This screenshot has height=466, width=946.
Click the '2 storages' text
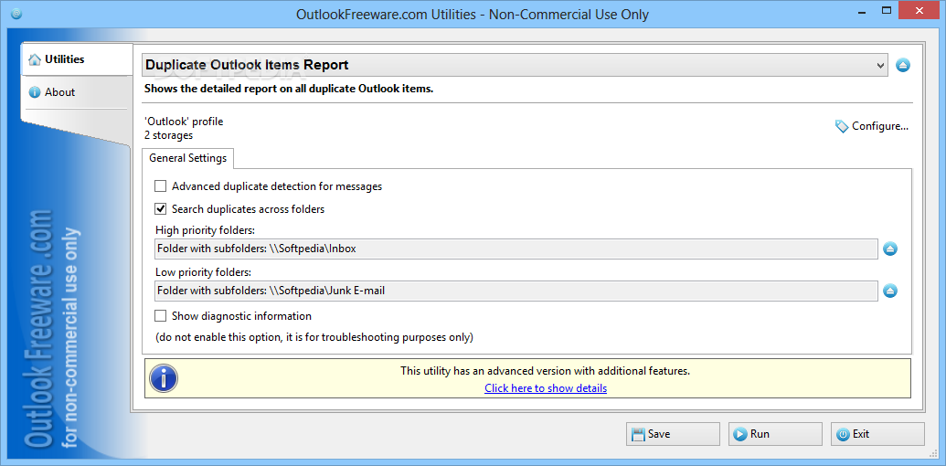[x=169, y=135]
